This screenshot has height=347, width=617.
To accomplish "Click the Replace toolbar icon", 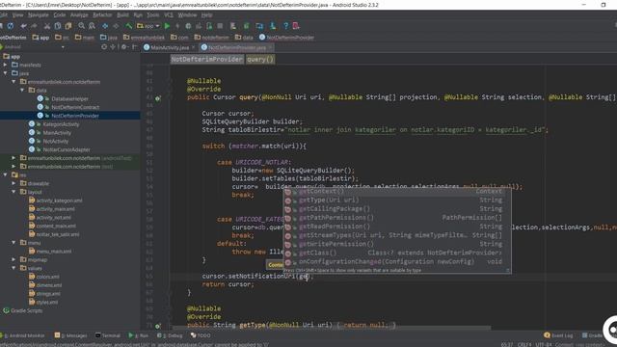I will [92, 26].
